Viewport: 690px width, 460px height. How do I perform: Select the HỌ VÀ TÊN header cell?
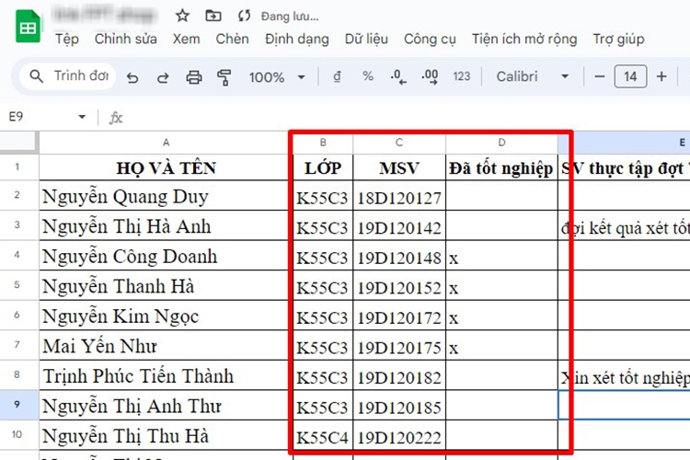(166, 167)
